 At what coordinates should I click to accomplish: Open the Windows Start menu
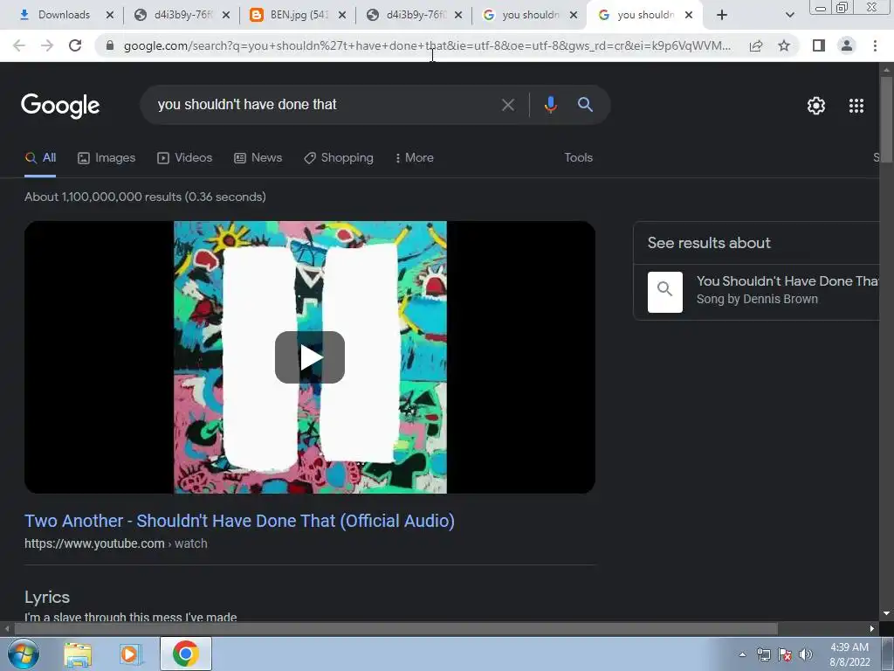23,654
